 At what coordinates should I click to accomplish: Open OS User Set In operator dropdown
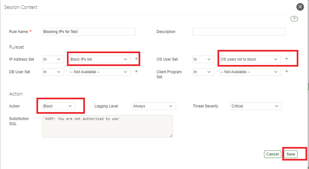click(x=203, y=59)
